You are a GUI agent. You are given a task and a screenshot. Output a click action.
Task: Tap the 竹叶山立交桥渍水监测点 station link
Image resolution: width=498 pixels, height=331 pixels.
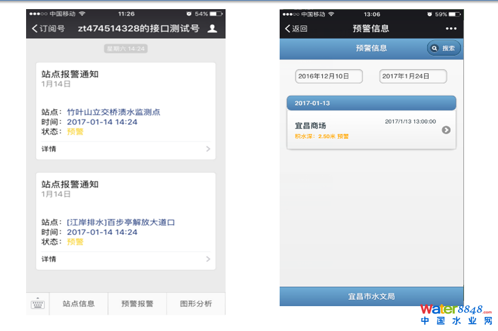coord(113,112)
